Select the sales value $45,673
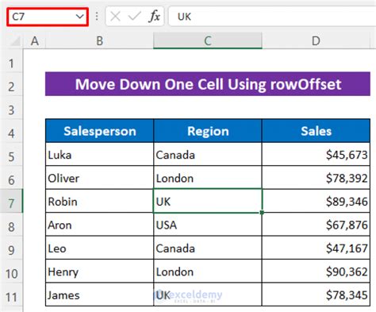The width and height of the screenshot is (376, 312). click(x=316, y=155)
